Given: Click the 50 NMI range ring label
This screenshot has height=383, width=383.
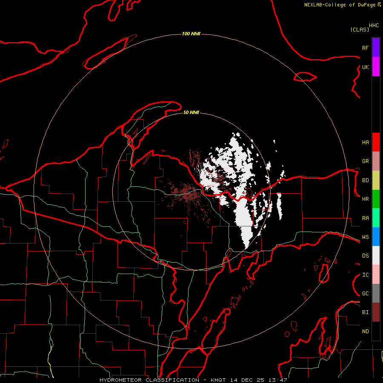Looking at the screenshot, I should (x=191, y=112).
